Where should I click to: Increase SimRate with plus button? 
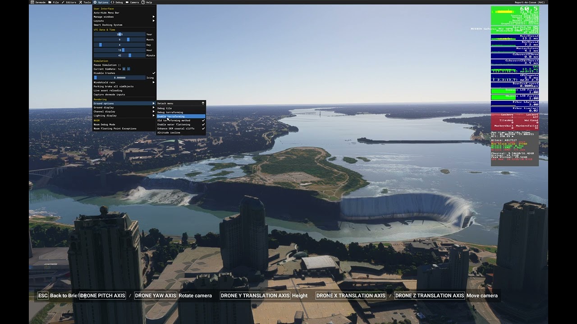coord(124,69)
